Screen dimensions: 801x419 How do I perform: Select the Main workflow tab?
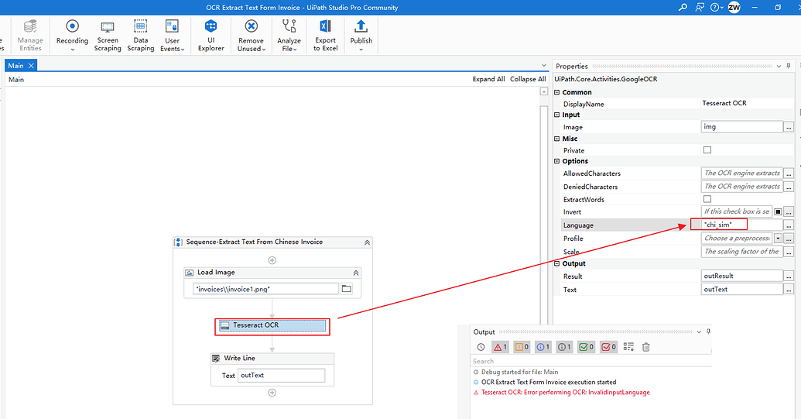tap(16, 66)
